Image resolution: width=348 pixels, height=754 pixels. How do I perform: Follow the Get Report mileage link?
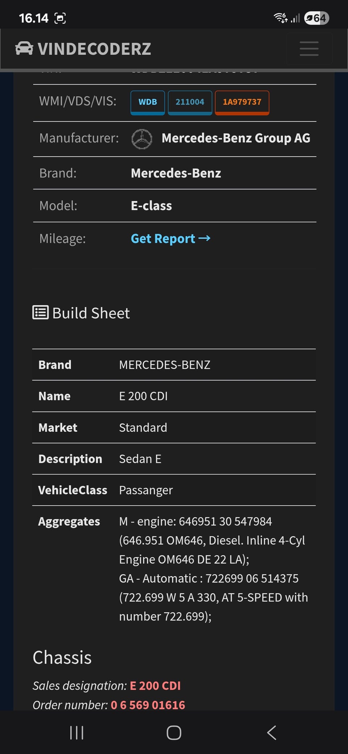click(171, 239)
